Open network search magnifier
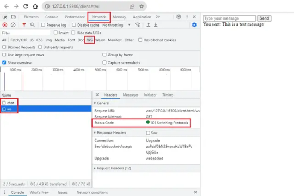Image resolution: width=294 pixels, height=196 pixels. (33, 24)
